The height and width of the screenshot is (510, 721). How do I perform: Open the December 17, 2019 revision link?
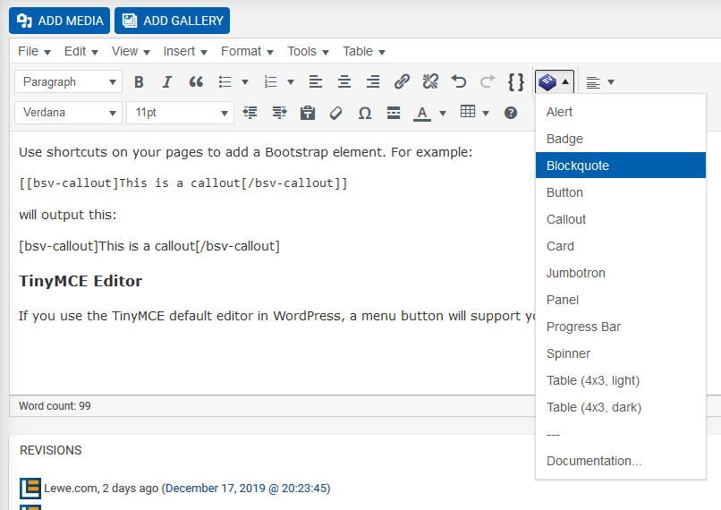click(248, 488)
